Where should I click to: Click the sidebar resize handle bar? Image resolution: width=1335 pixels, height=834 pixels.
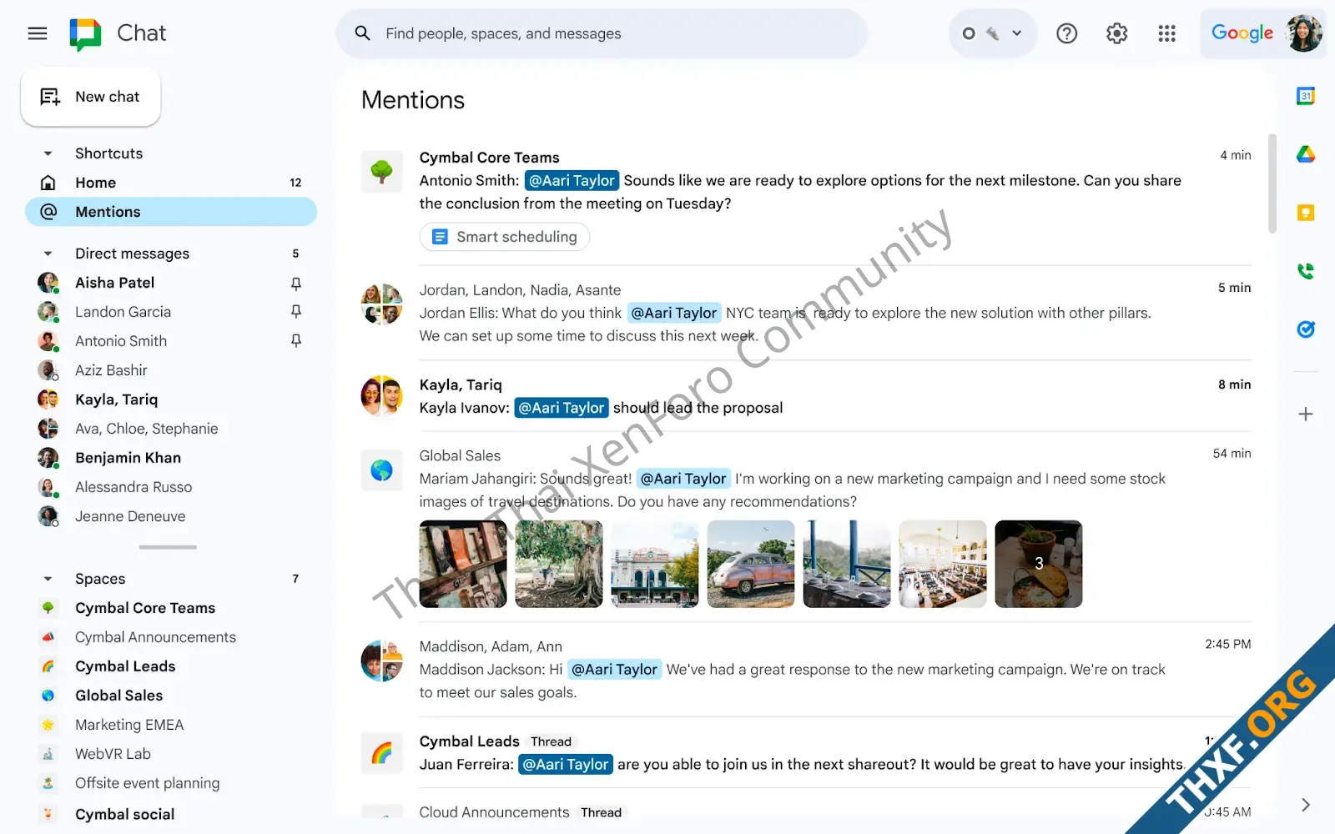click(x=168, y=547)
